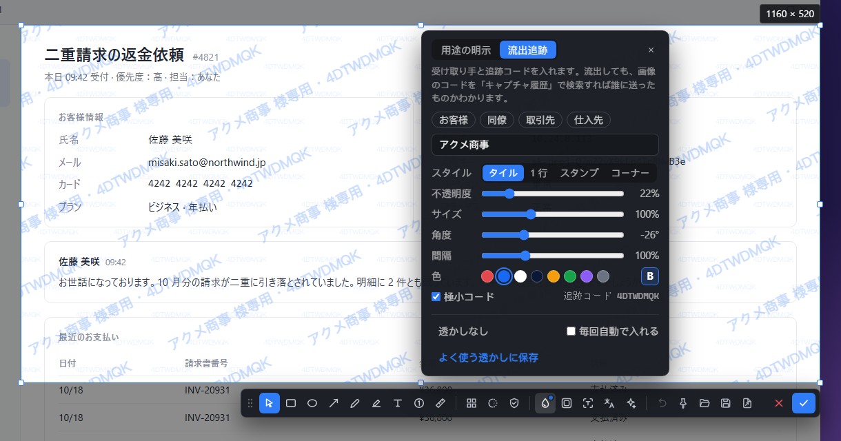Screen dimensions: 841x441
Task: Grab the toolbar drag handle dots
Action: [x=250, y=403]
